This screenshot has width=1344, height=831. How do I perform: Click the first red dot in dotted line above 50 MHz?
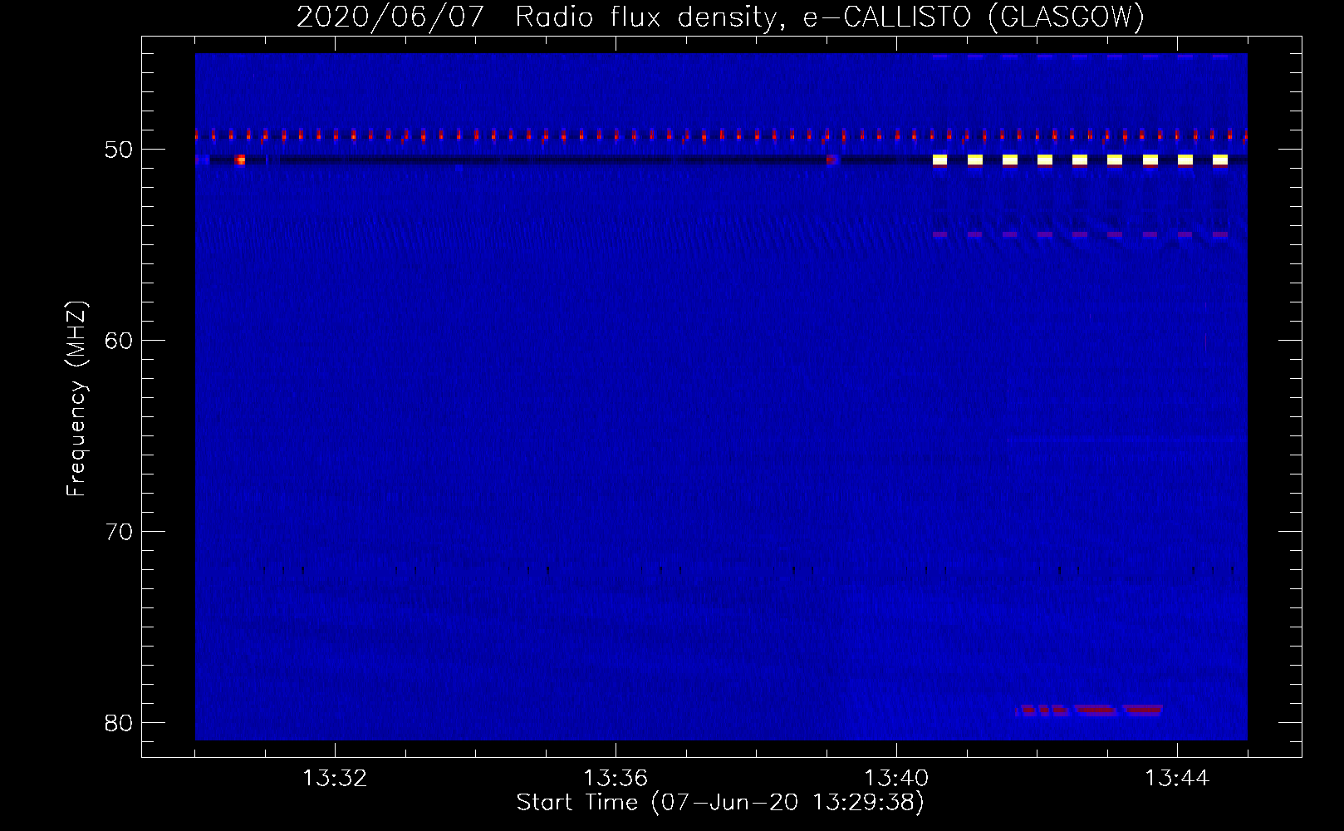tap(197, 135)
